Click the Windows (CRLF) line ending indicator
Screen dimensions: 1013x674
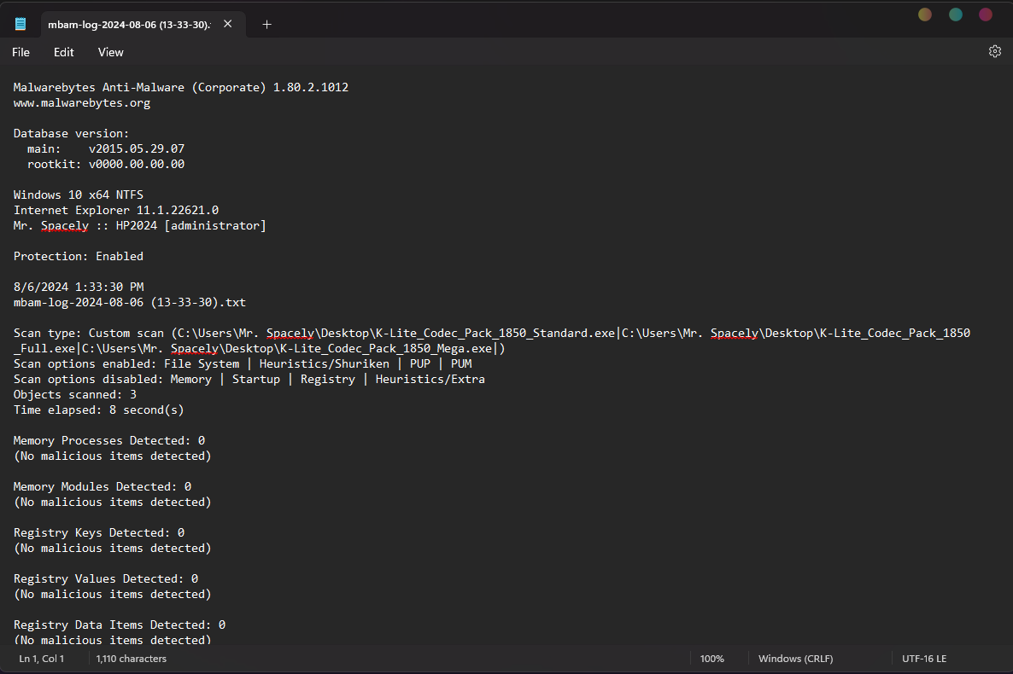point(795,659)
